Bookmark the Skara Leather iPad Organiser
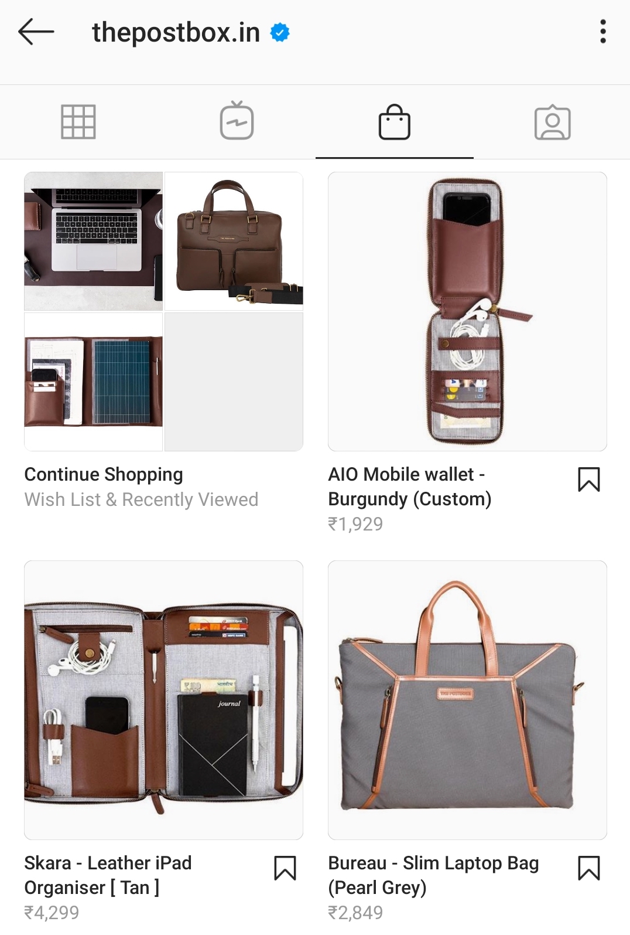Screen dimensions: 630x935 (285, 868)
